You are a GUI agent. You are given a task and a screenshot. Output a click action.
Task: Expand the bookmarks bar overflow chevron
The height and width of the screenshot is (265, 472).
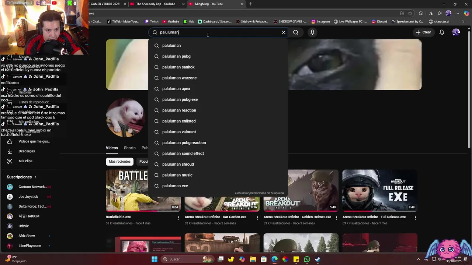tap(464, 22)
